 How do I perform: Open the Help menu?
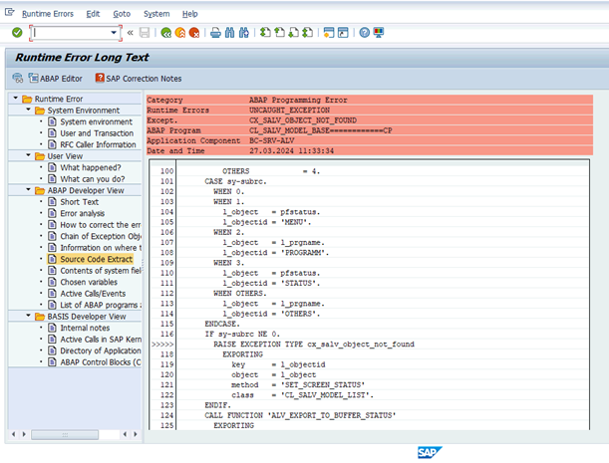[190, 14]
